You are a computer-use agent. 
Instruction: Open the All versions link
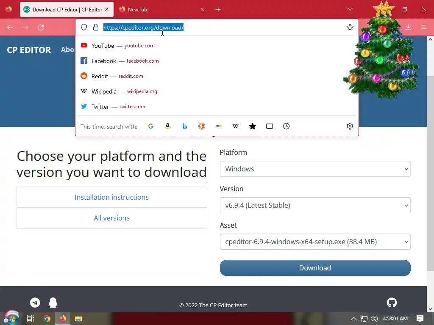pyautogui.click(x=111, y=218)
